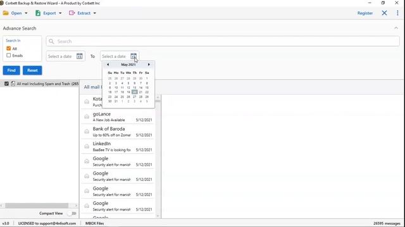This screenshot has height=227, width=405.
Task: Open the From date calendar picker icon
Action: (x=79, y=56)
